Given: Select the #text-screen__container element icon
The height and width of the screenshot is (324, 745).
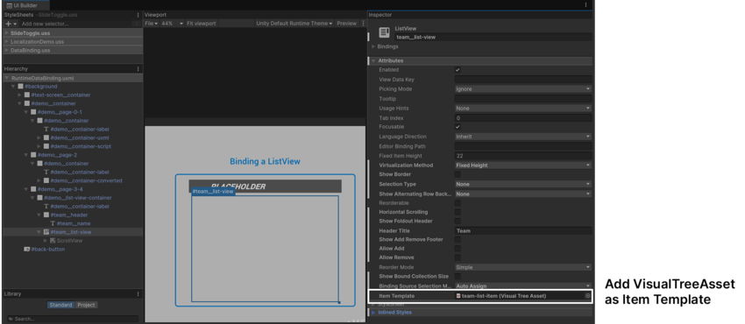Looking at the screenshot, I should pos(27,95).
